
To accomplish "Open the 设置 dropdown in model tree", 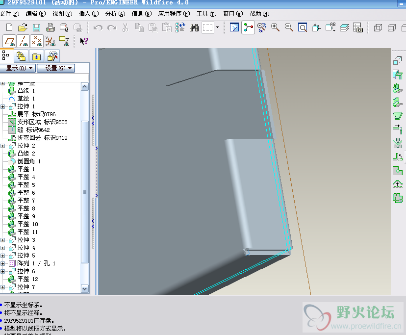I will 56,68.
